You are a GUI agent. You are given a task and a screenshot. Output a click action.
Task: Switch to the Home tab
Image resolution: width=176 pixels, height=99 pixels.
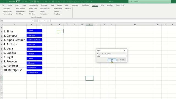click(x=10, y=5)
